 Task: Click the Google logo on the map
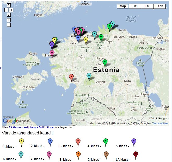(11, 121)
